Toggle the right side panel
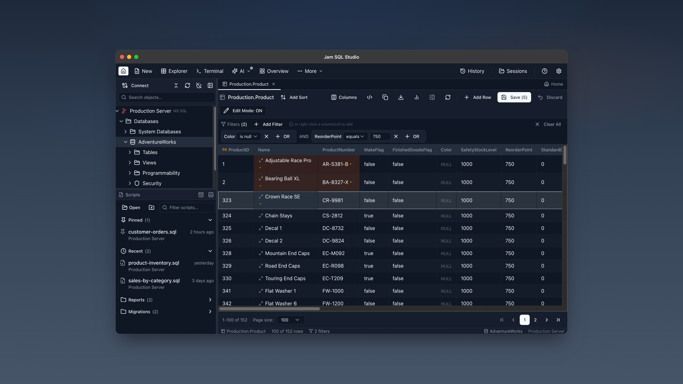 pos(432,97)
